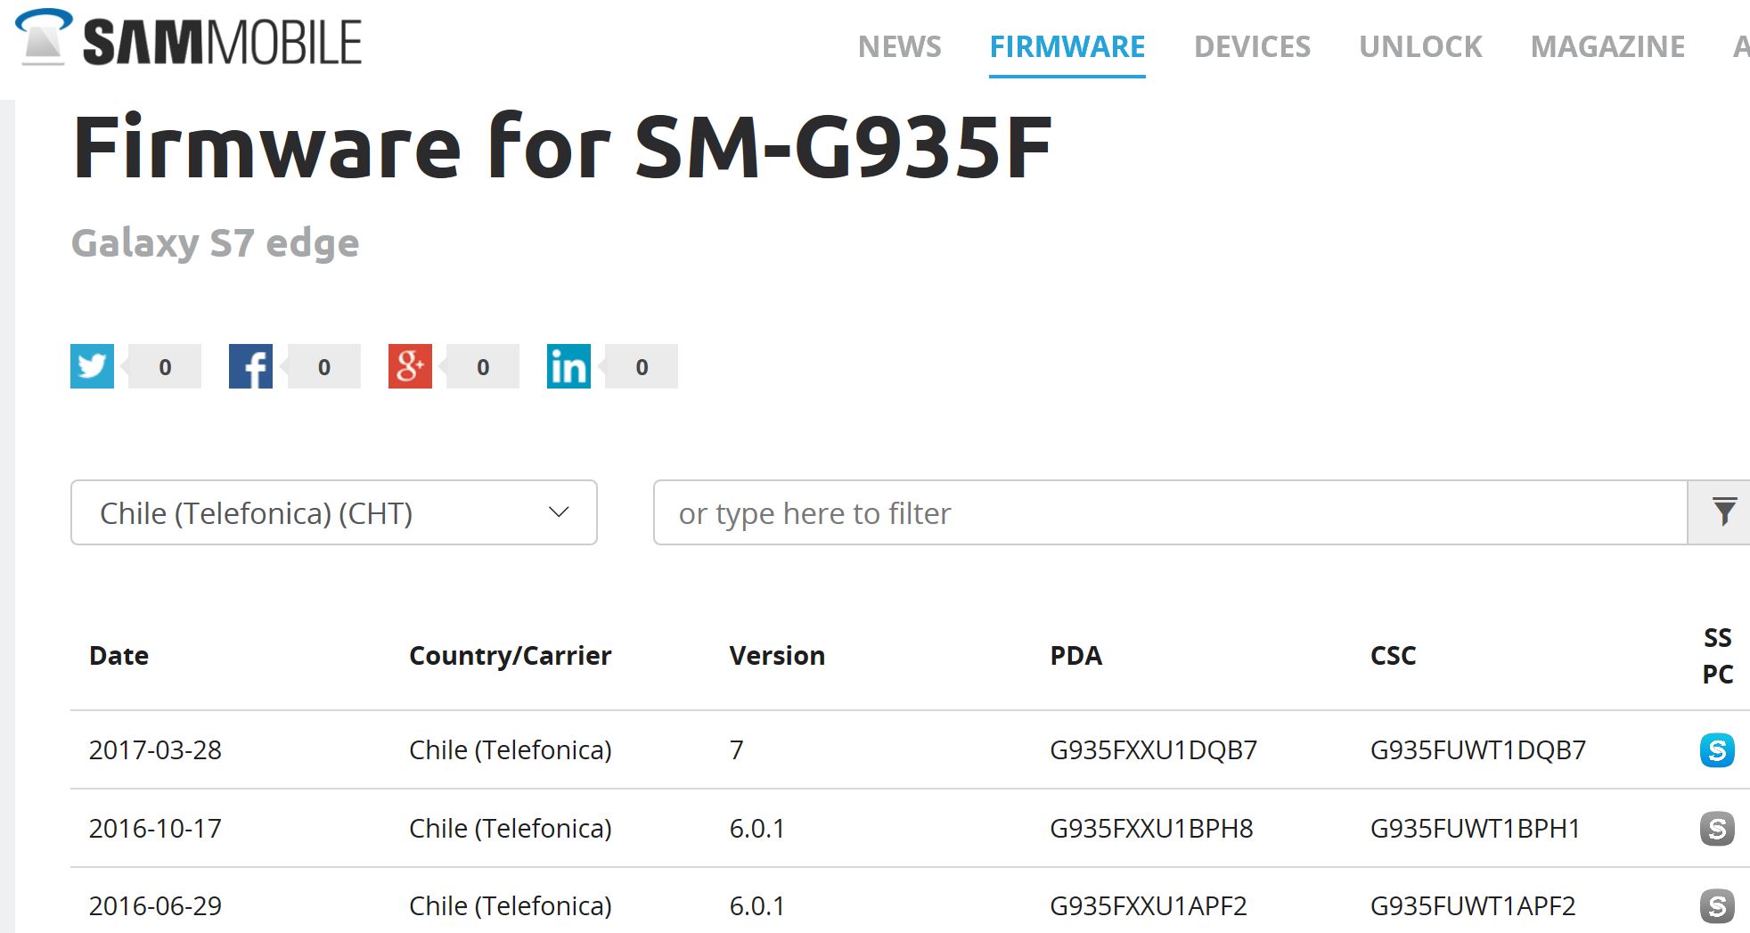Viewport: 1750px width, 933px height.
Task: Go to the DEVICES section
Action: (x=1252, y=46)
